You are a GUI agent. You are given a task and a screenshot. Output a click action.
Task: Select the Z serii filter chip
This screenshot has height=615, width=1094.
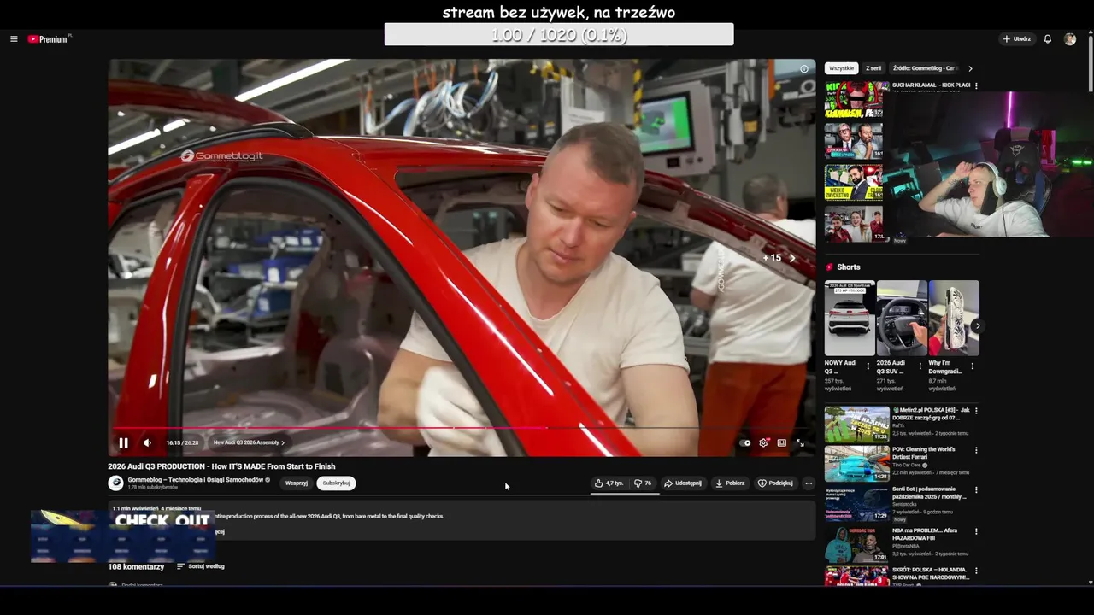873,68
